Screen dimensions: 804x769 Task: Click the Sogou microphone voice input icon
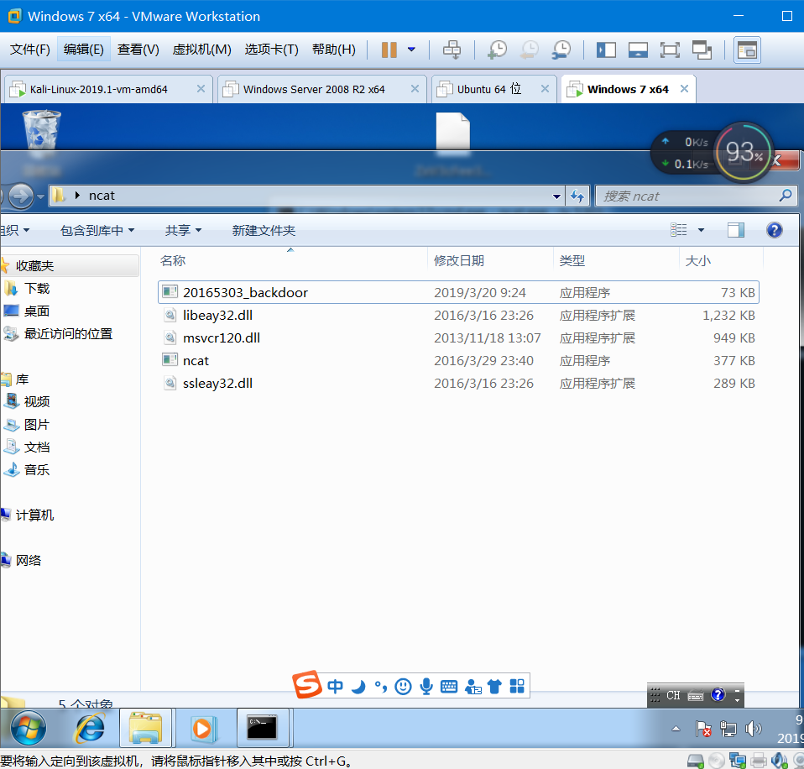[426, 686]
